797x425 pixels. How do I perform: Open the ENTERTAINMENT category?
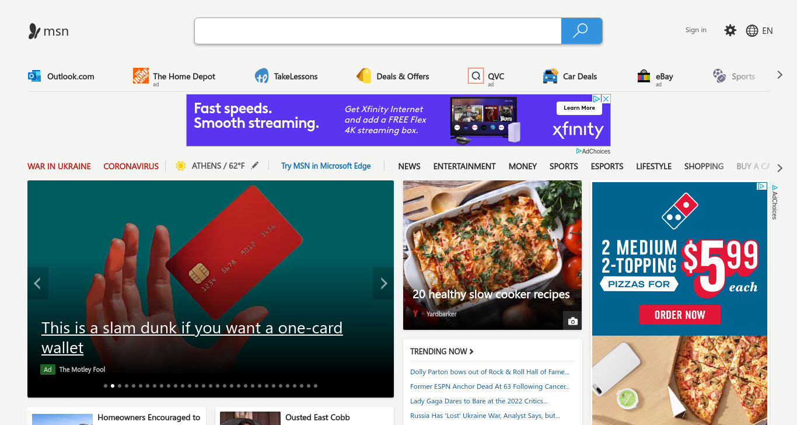(x=464, y=166)
